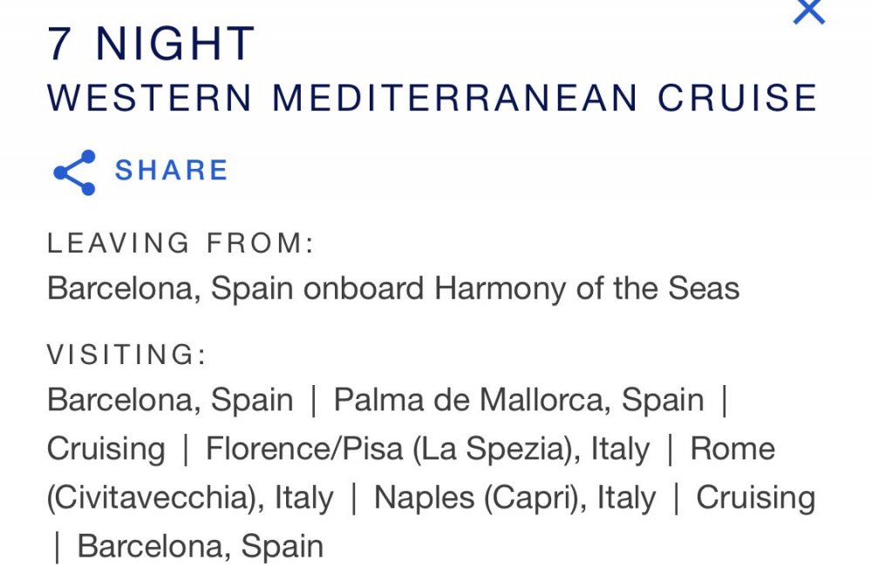Click the word WESTERN in the title

pyautogui.click(x=150, y=98)
